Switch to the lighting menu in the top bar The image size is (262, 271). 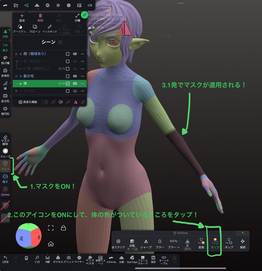click(x=58, y=5)
